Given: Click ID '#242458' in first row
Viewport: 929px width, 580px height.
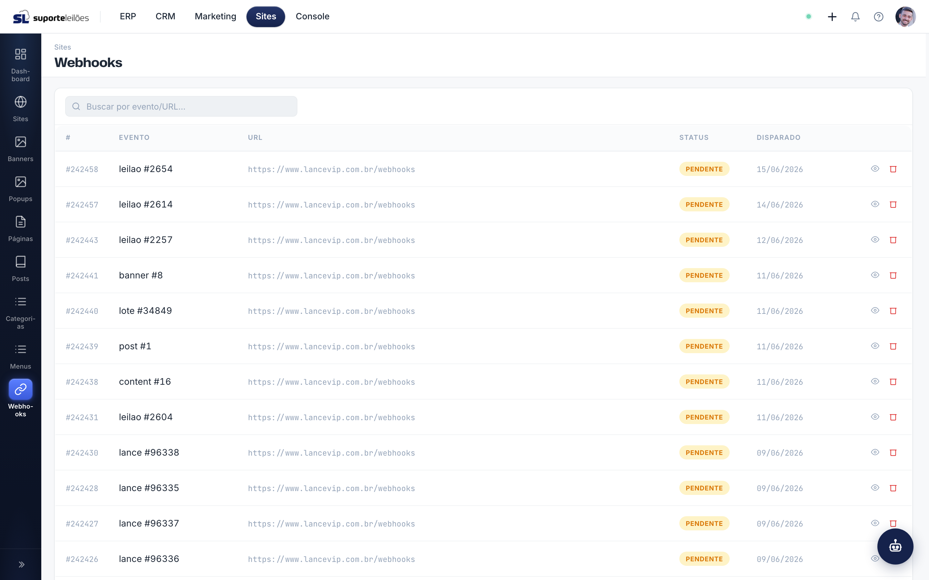Looking at the screenshot, I should [x=82, y=169].
